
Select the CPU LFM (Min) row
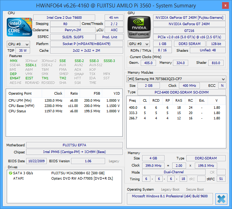[x=64, y=101]
